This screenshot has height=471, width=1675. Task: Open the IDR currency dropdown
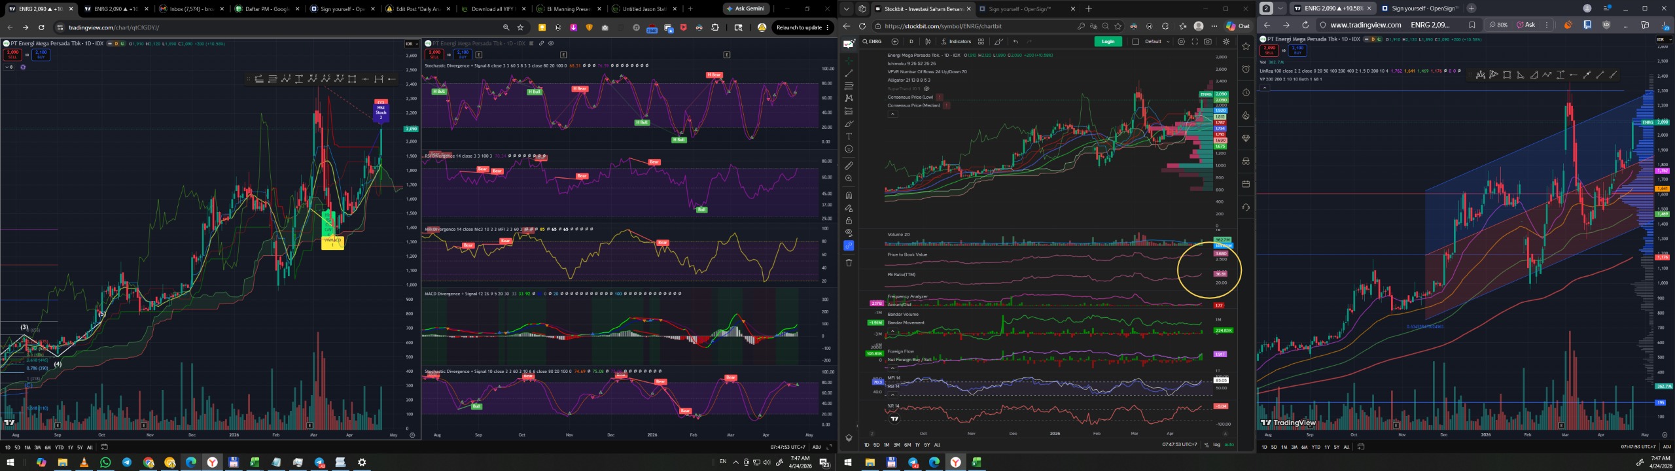point(412,44)
